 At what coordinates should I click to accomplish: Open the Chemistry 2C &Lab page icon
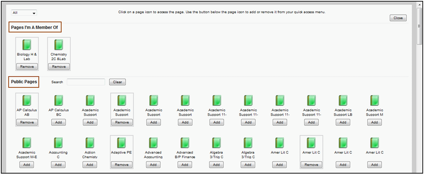[59, 45]
